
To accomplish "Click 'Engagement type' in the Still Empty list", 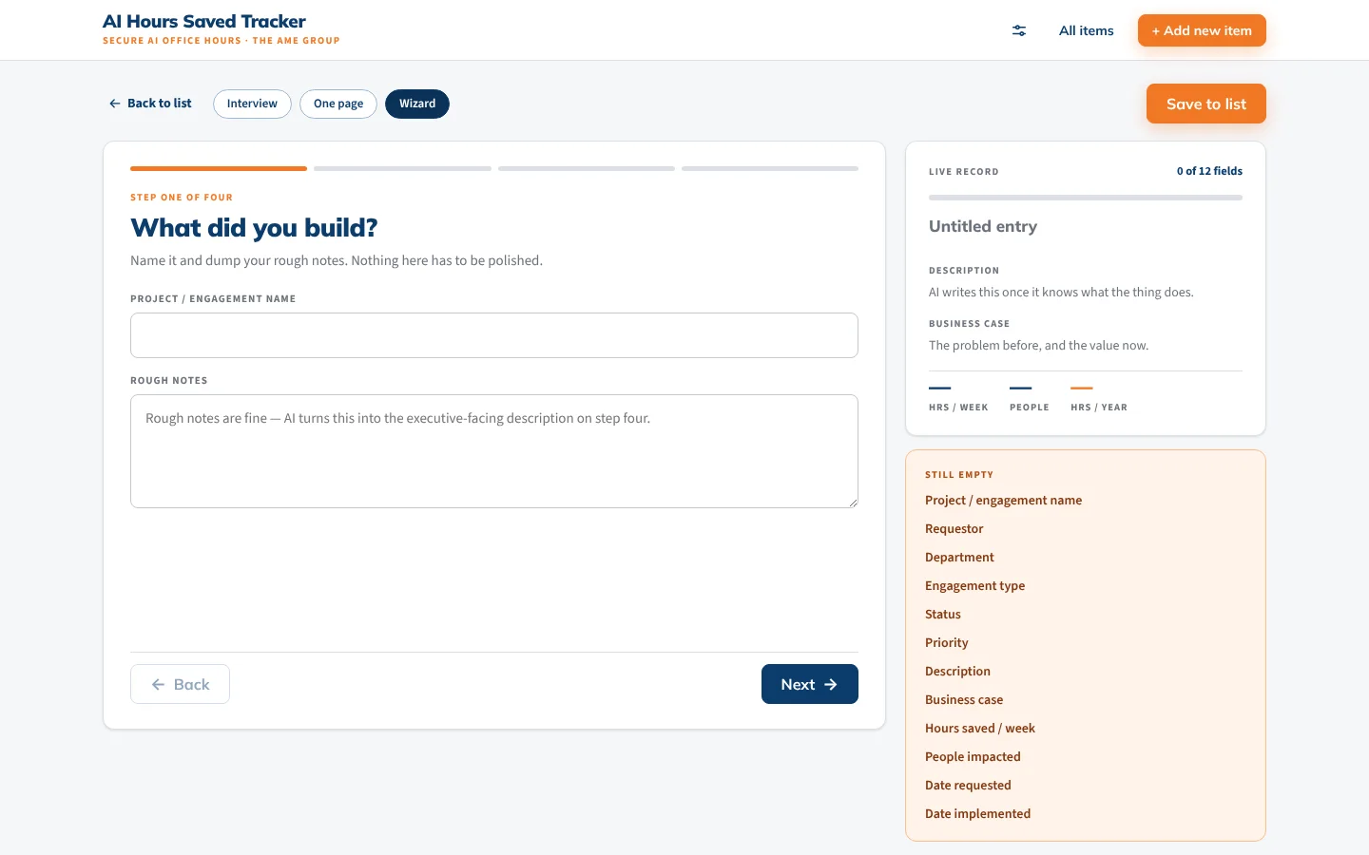I will click(x=974, y=586).
